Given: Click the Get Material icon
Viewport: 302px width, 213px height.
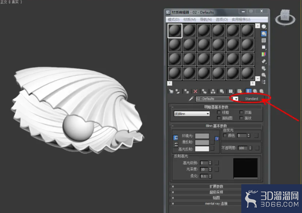Looking at the screenshot, I should [x=171, y=91].
